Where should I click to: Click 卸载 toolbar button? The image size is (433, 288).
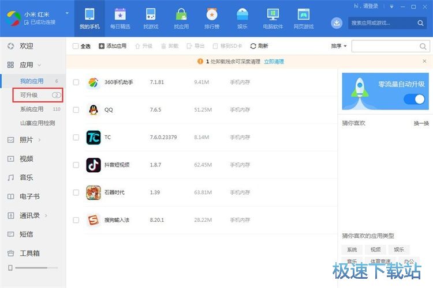(170, 46)
